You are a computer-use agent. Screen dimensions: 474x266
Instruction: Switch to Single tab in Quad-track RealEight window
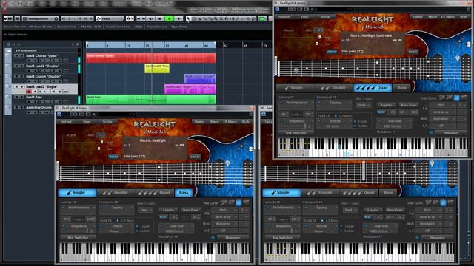[295, 88]
